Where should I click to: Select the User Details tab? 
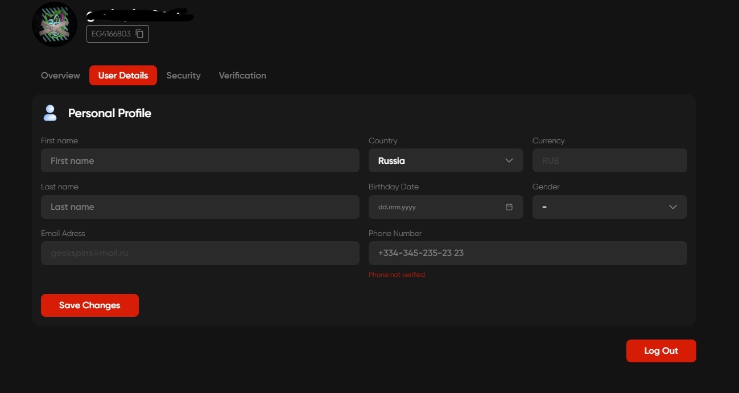coord(123,76)
